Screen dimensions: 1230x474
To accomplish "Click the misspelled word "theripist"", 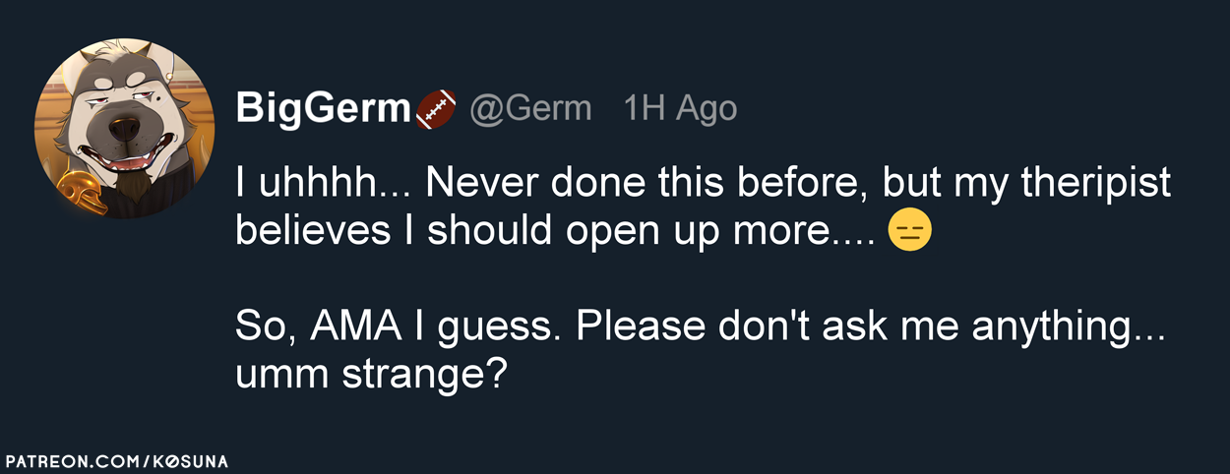I will click(x=1092, y=183).
